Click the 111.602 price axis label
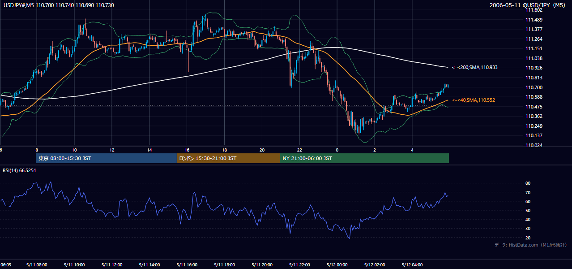 [x=534, y=10]
